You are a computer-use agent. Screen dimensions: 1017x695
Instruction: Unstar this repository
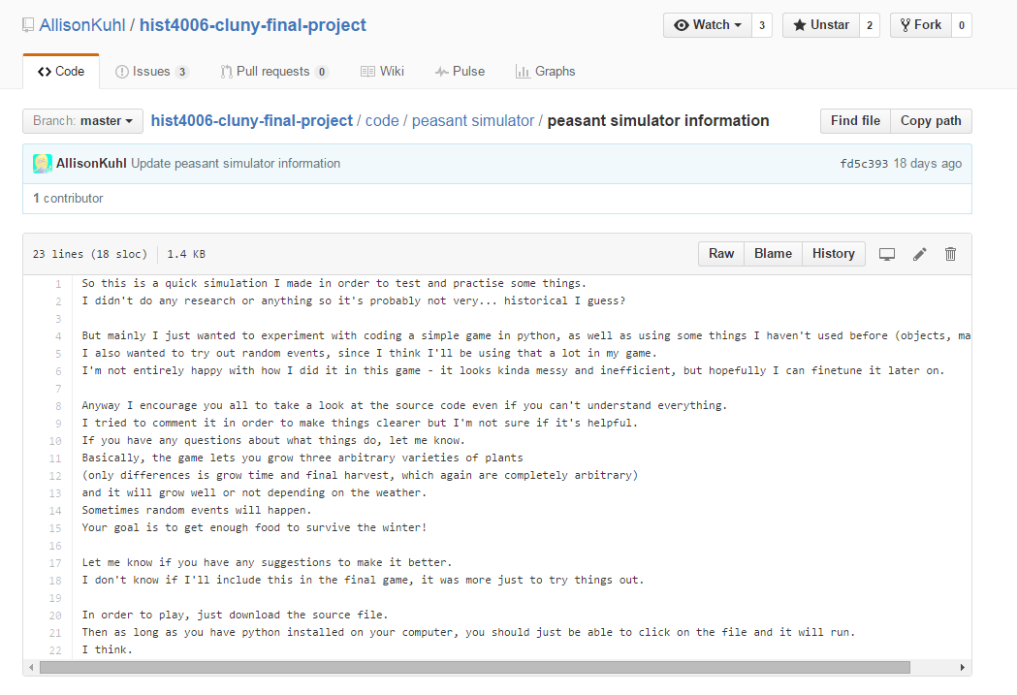(x=821, y=25)
